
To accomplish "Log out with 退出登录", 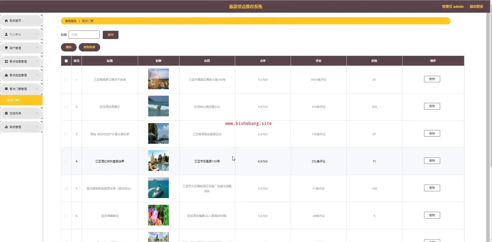I will tap(476, 6).
